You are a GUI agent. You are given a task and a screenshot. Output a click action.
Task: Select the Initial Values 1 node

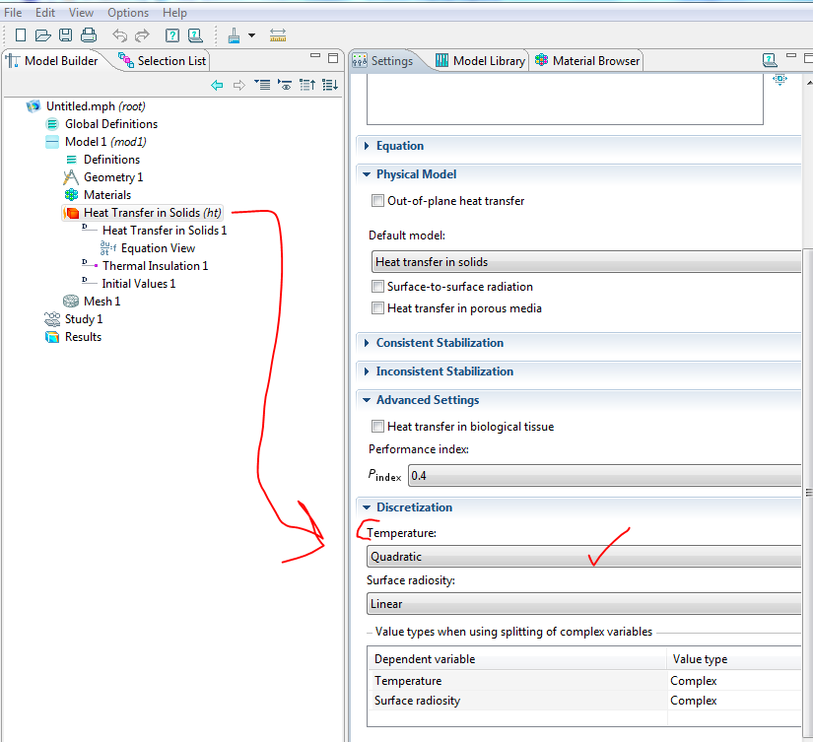click(138, 284)
